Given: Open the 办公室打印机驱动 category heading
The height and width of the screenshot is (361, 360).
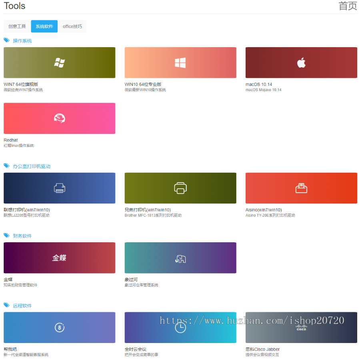Looking at the screenshot, I should click(x=32, y=166).
